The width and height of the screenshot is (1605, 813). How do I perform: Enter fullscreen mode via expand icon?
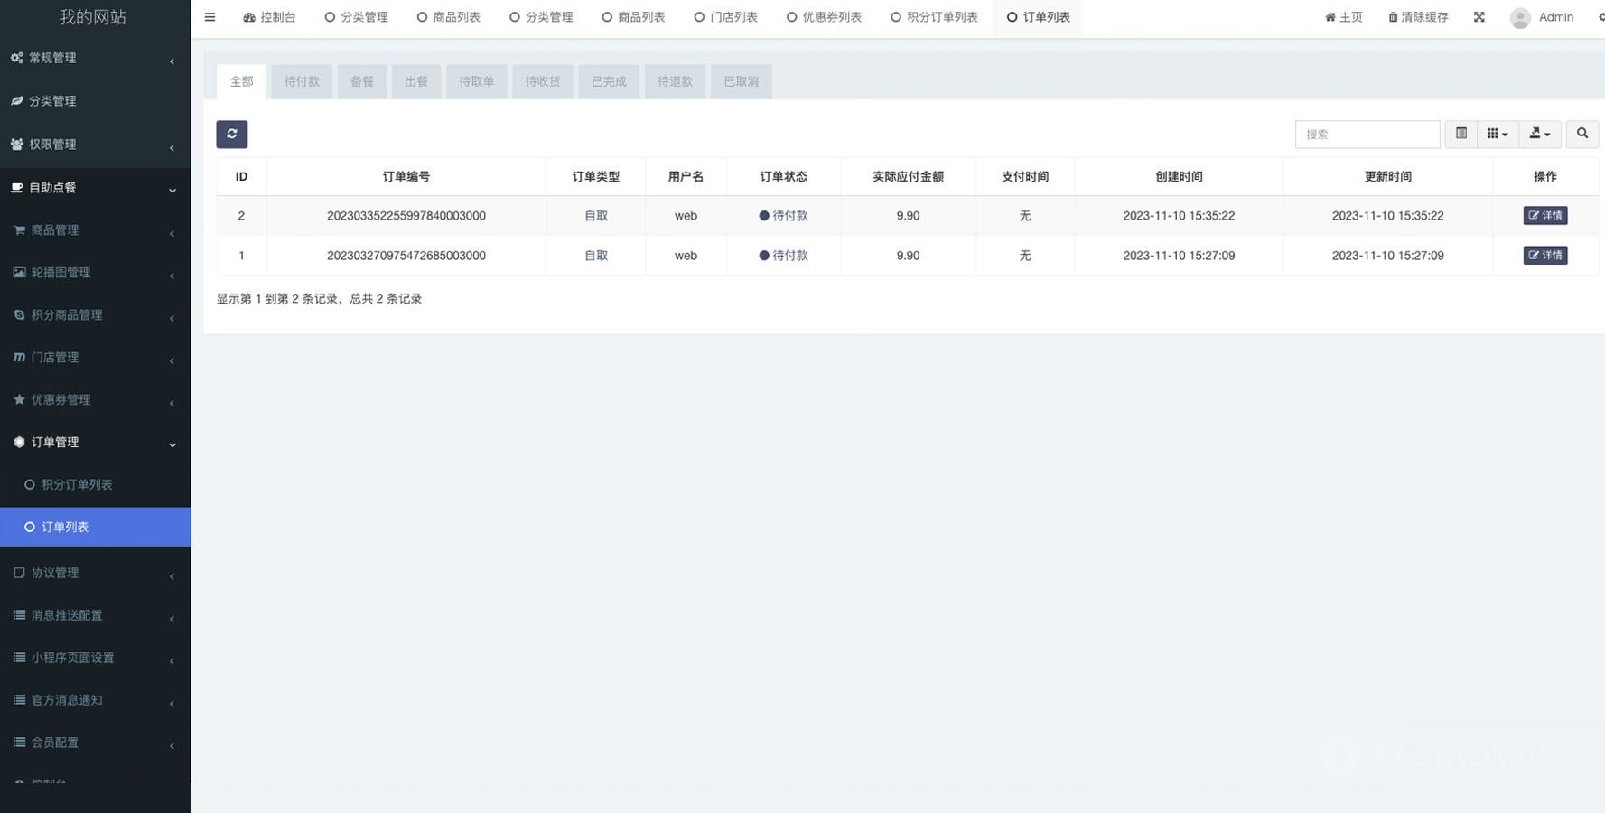point(1479,17)
